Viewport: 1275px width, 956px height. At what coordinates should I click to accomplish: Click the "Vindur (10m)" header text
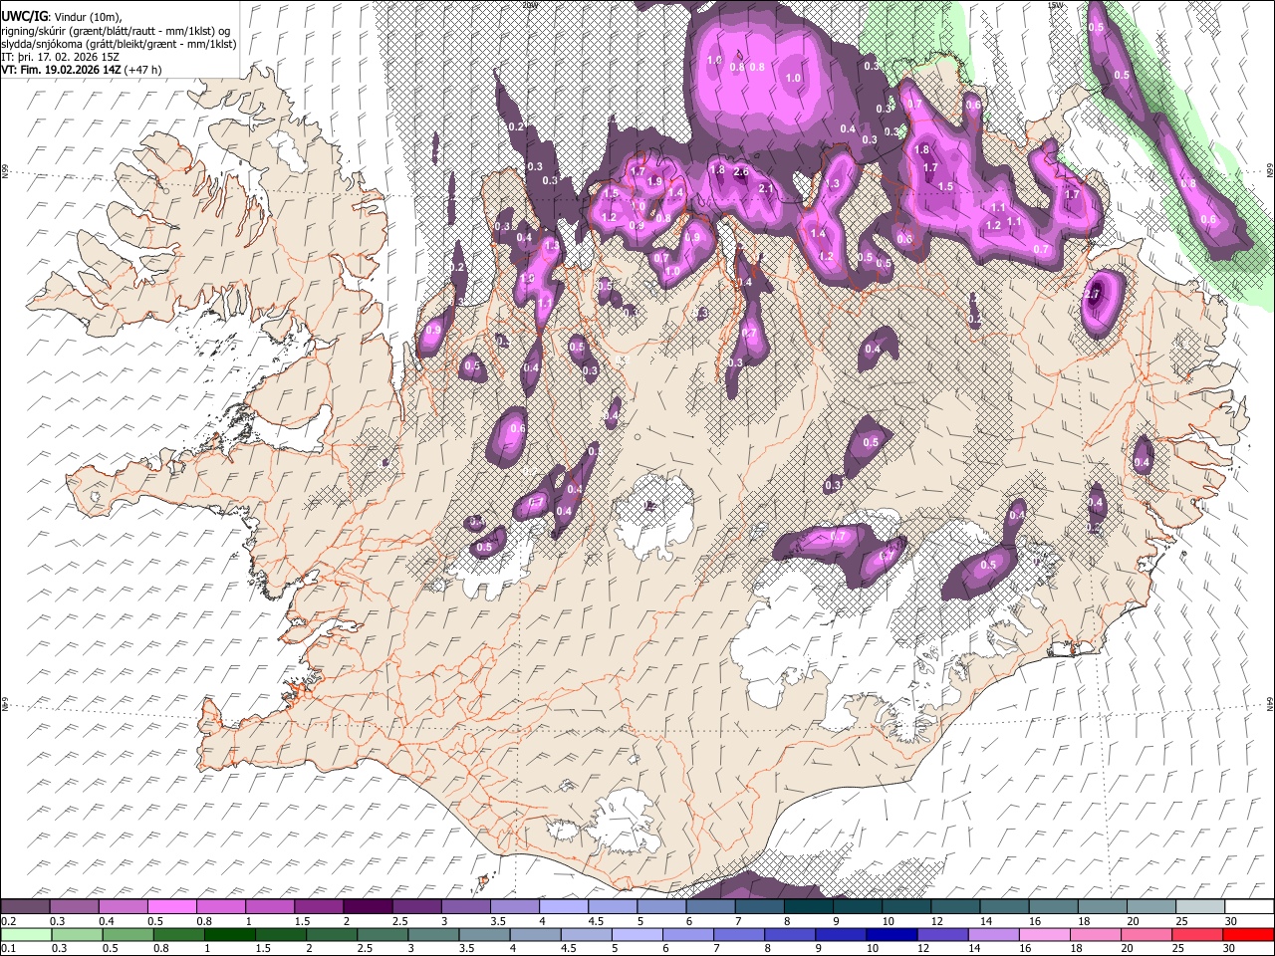pyautogui.click(x=87, y=16)
